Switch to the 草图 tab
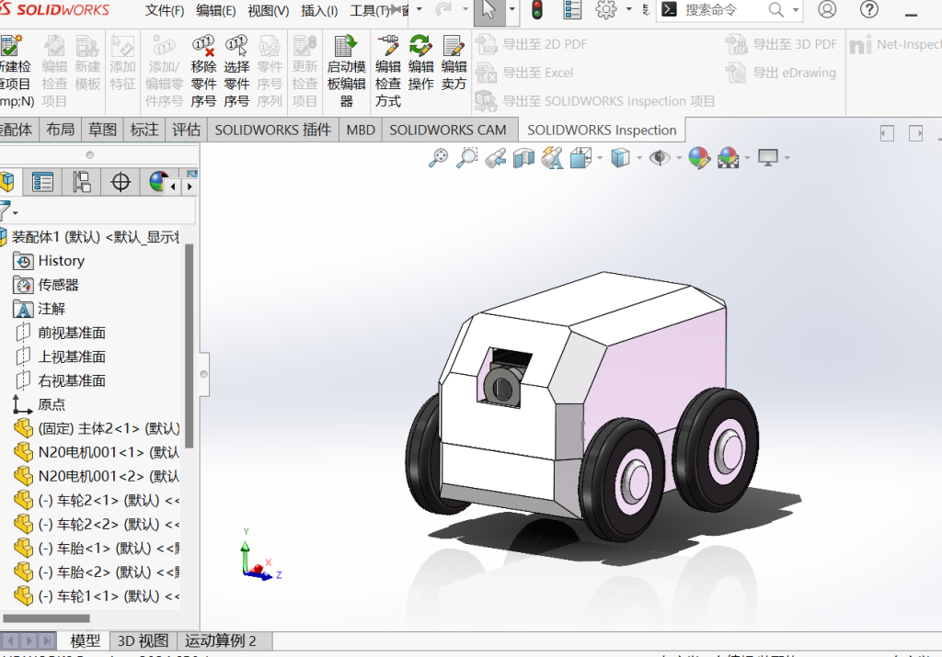 click(102, 130)
